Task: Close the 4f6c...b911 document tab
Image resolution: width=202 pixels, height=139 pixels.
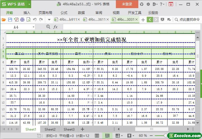Action: 79,20
